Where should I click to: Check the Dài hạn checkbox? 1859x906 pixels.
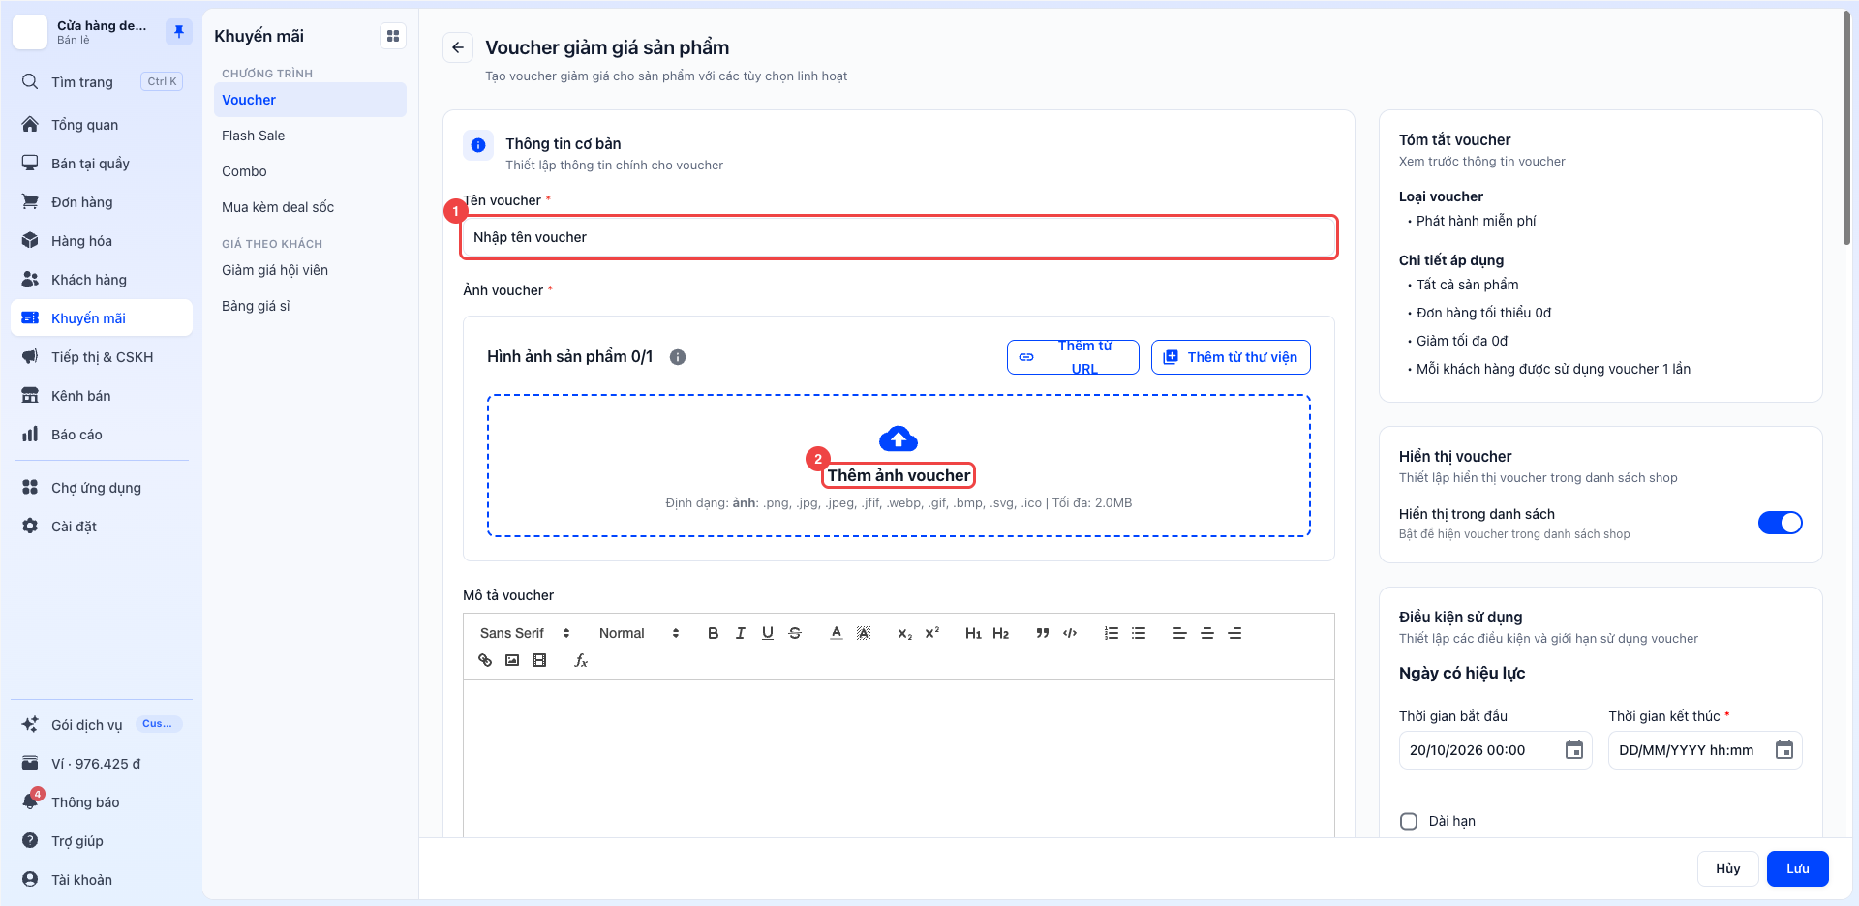1409,821
